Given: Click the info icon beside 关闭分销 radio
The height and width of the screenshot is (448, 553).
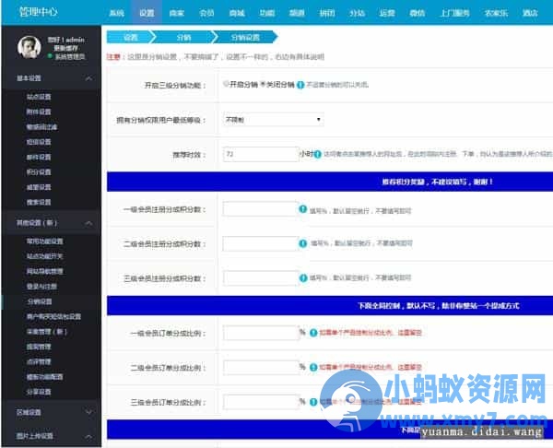Looking at the screenshot, I should (x=300, y=85).
